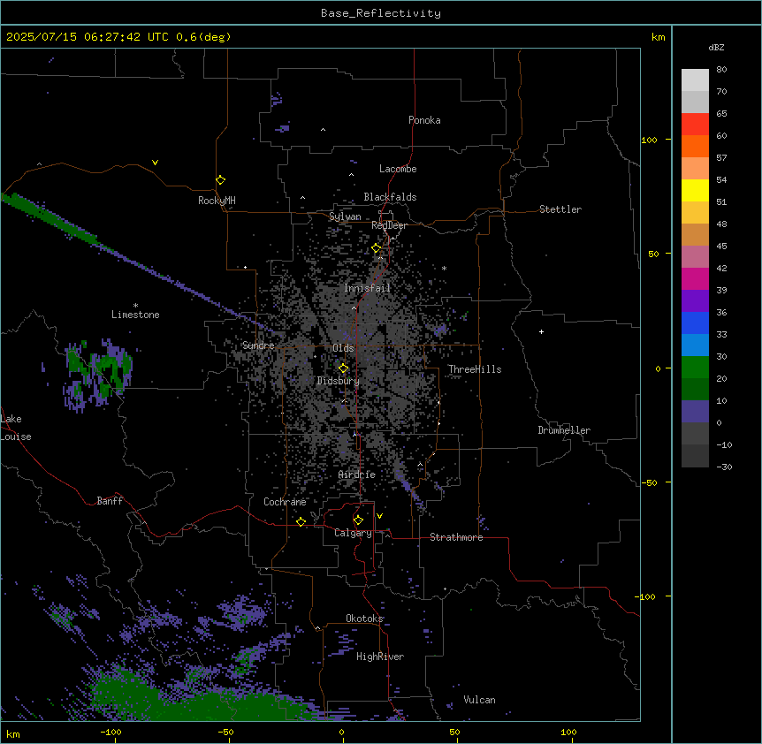Click the RockyMH label
762x744 pixels.
pos(217,201)
